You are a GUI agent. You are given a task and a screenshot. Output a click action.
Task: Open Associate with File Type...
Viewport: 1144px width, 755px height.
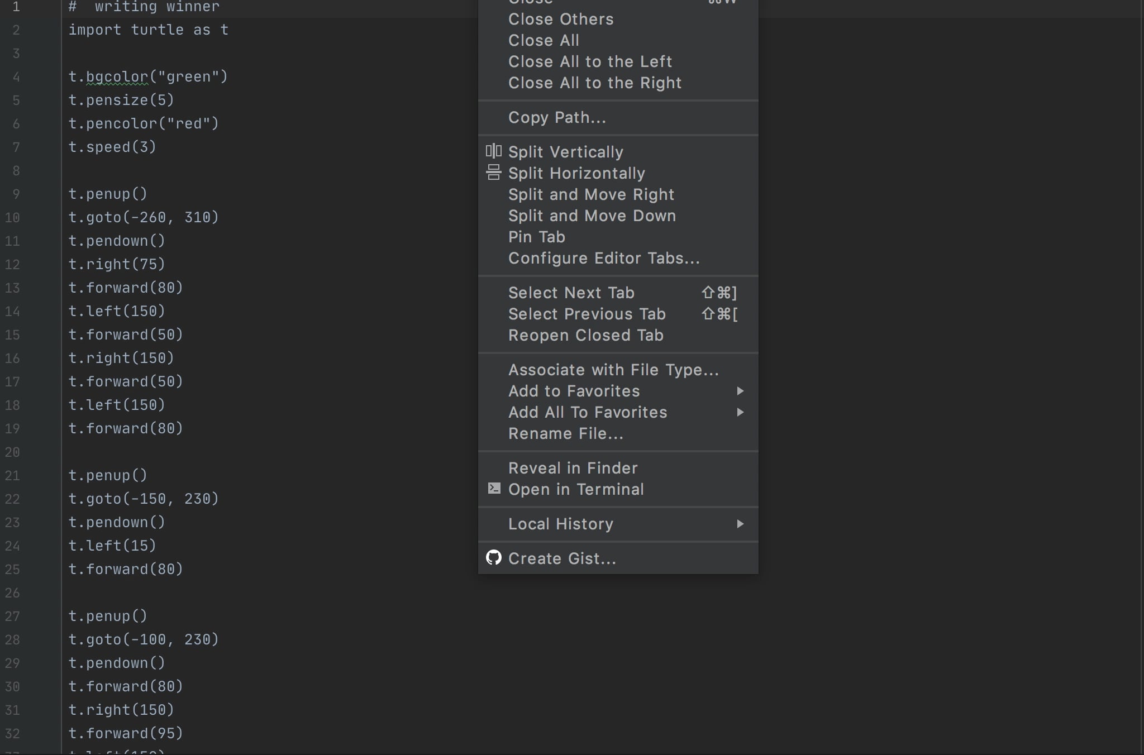tap(618, 370)
